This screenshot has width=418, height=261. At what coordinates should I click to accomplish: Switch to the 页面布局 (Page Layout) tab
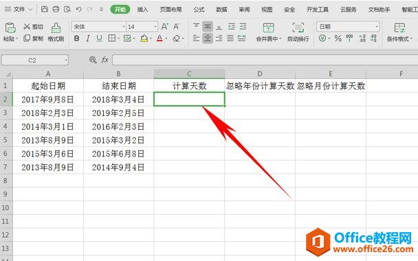click(x=171, y=10)
